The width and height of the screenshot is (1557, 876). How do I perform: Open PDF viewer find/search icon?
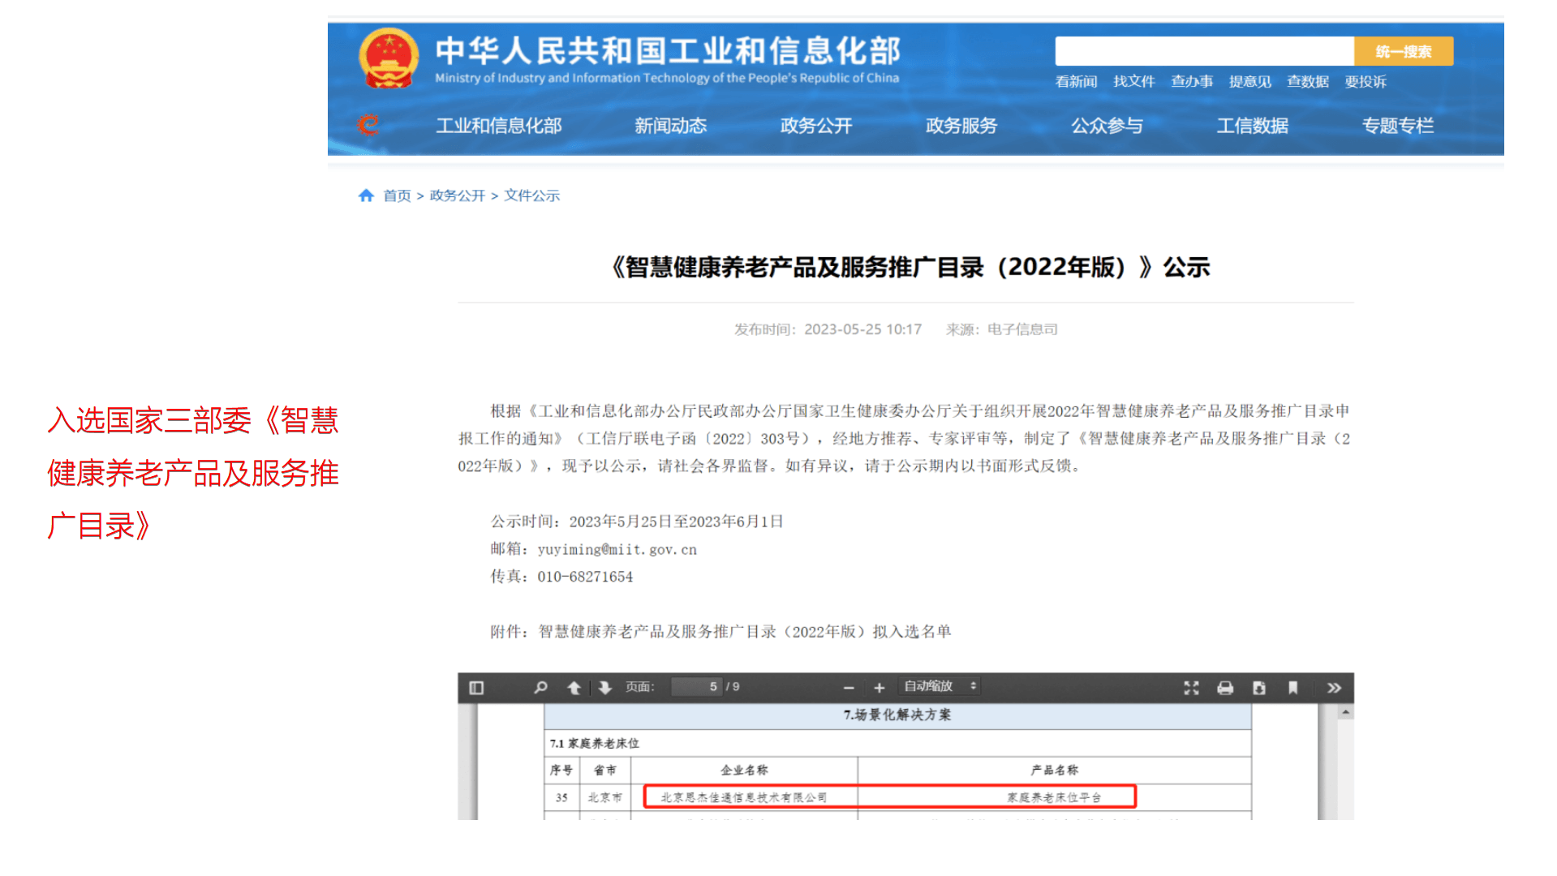pyautogui.click(x=540, y=688)
